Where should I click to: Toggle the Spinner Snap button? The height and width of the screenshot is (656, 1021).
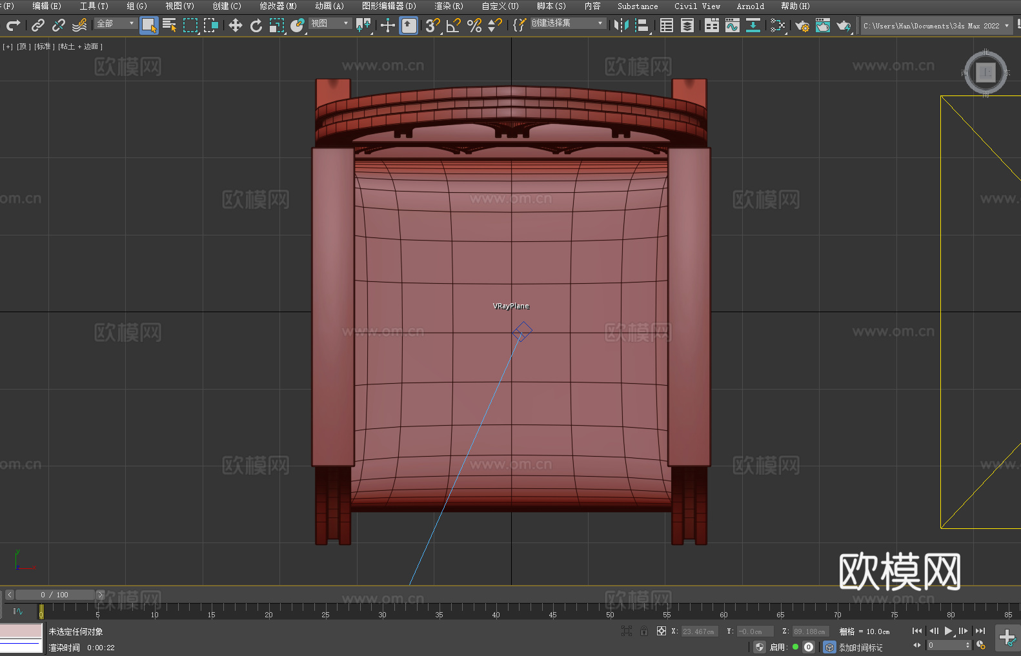(x=495, y=25)
